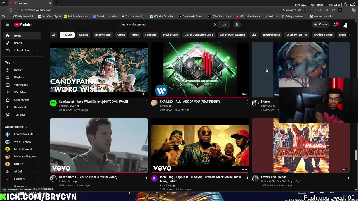Open a new browser tab
The width and height of the screenshot is (358, 201).
pyautogui.click(x=56, y=3)
